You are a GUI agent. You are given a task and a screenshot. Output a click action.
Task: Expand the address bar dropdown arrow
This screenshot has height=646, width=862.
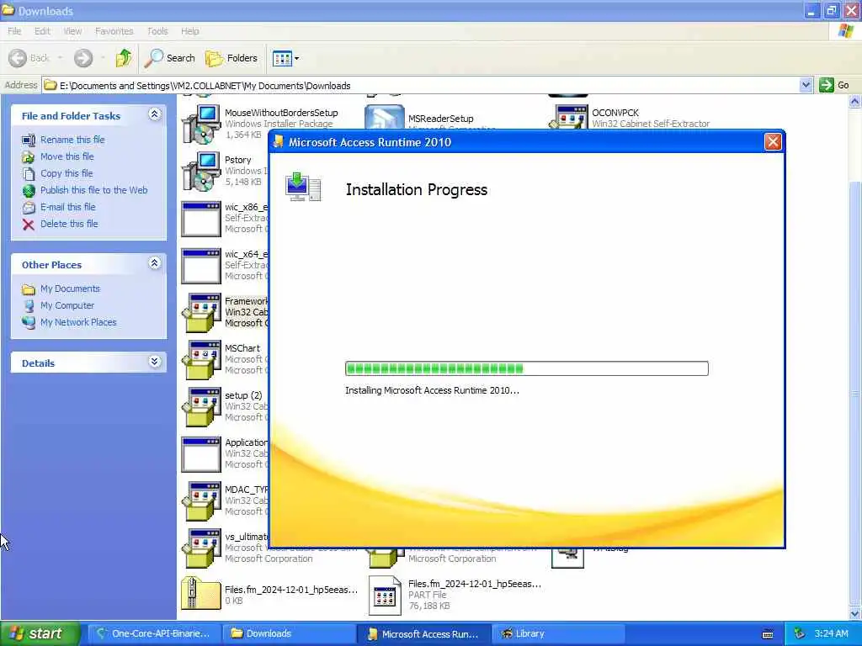(806, 85)
